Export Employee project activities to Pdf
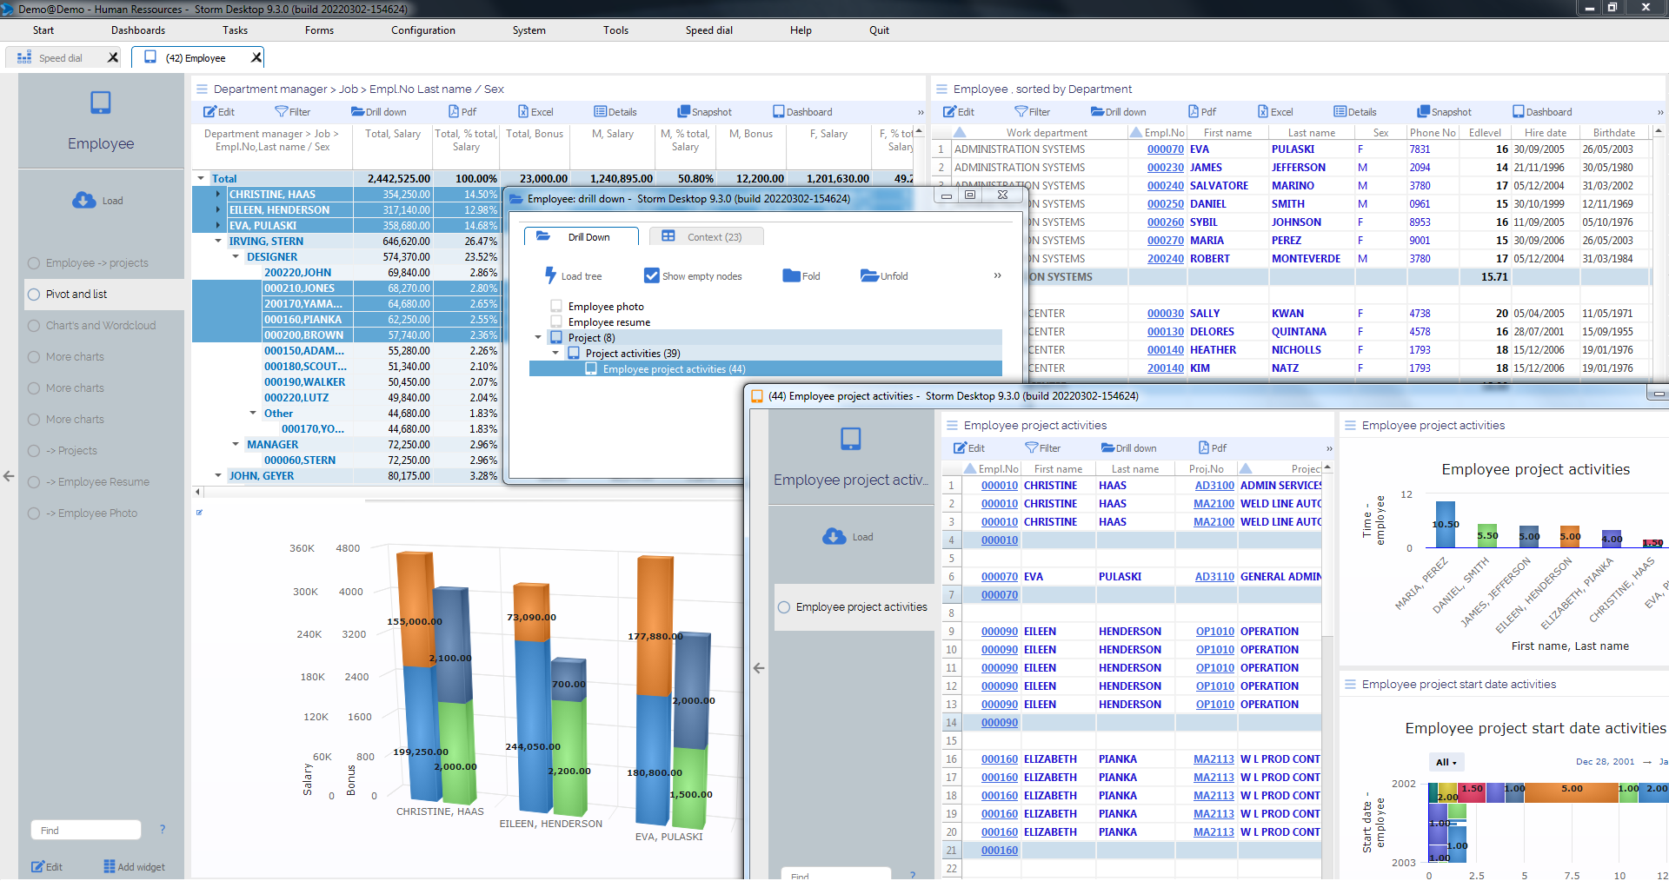The width and height of the screenshot is (1669, 881). (1213, 448)
